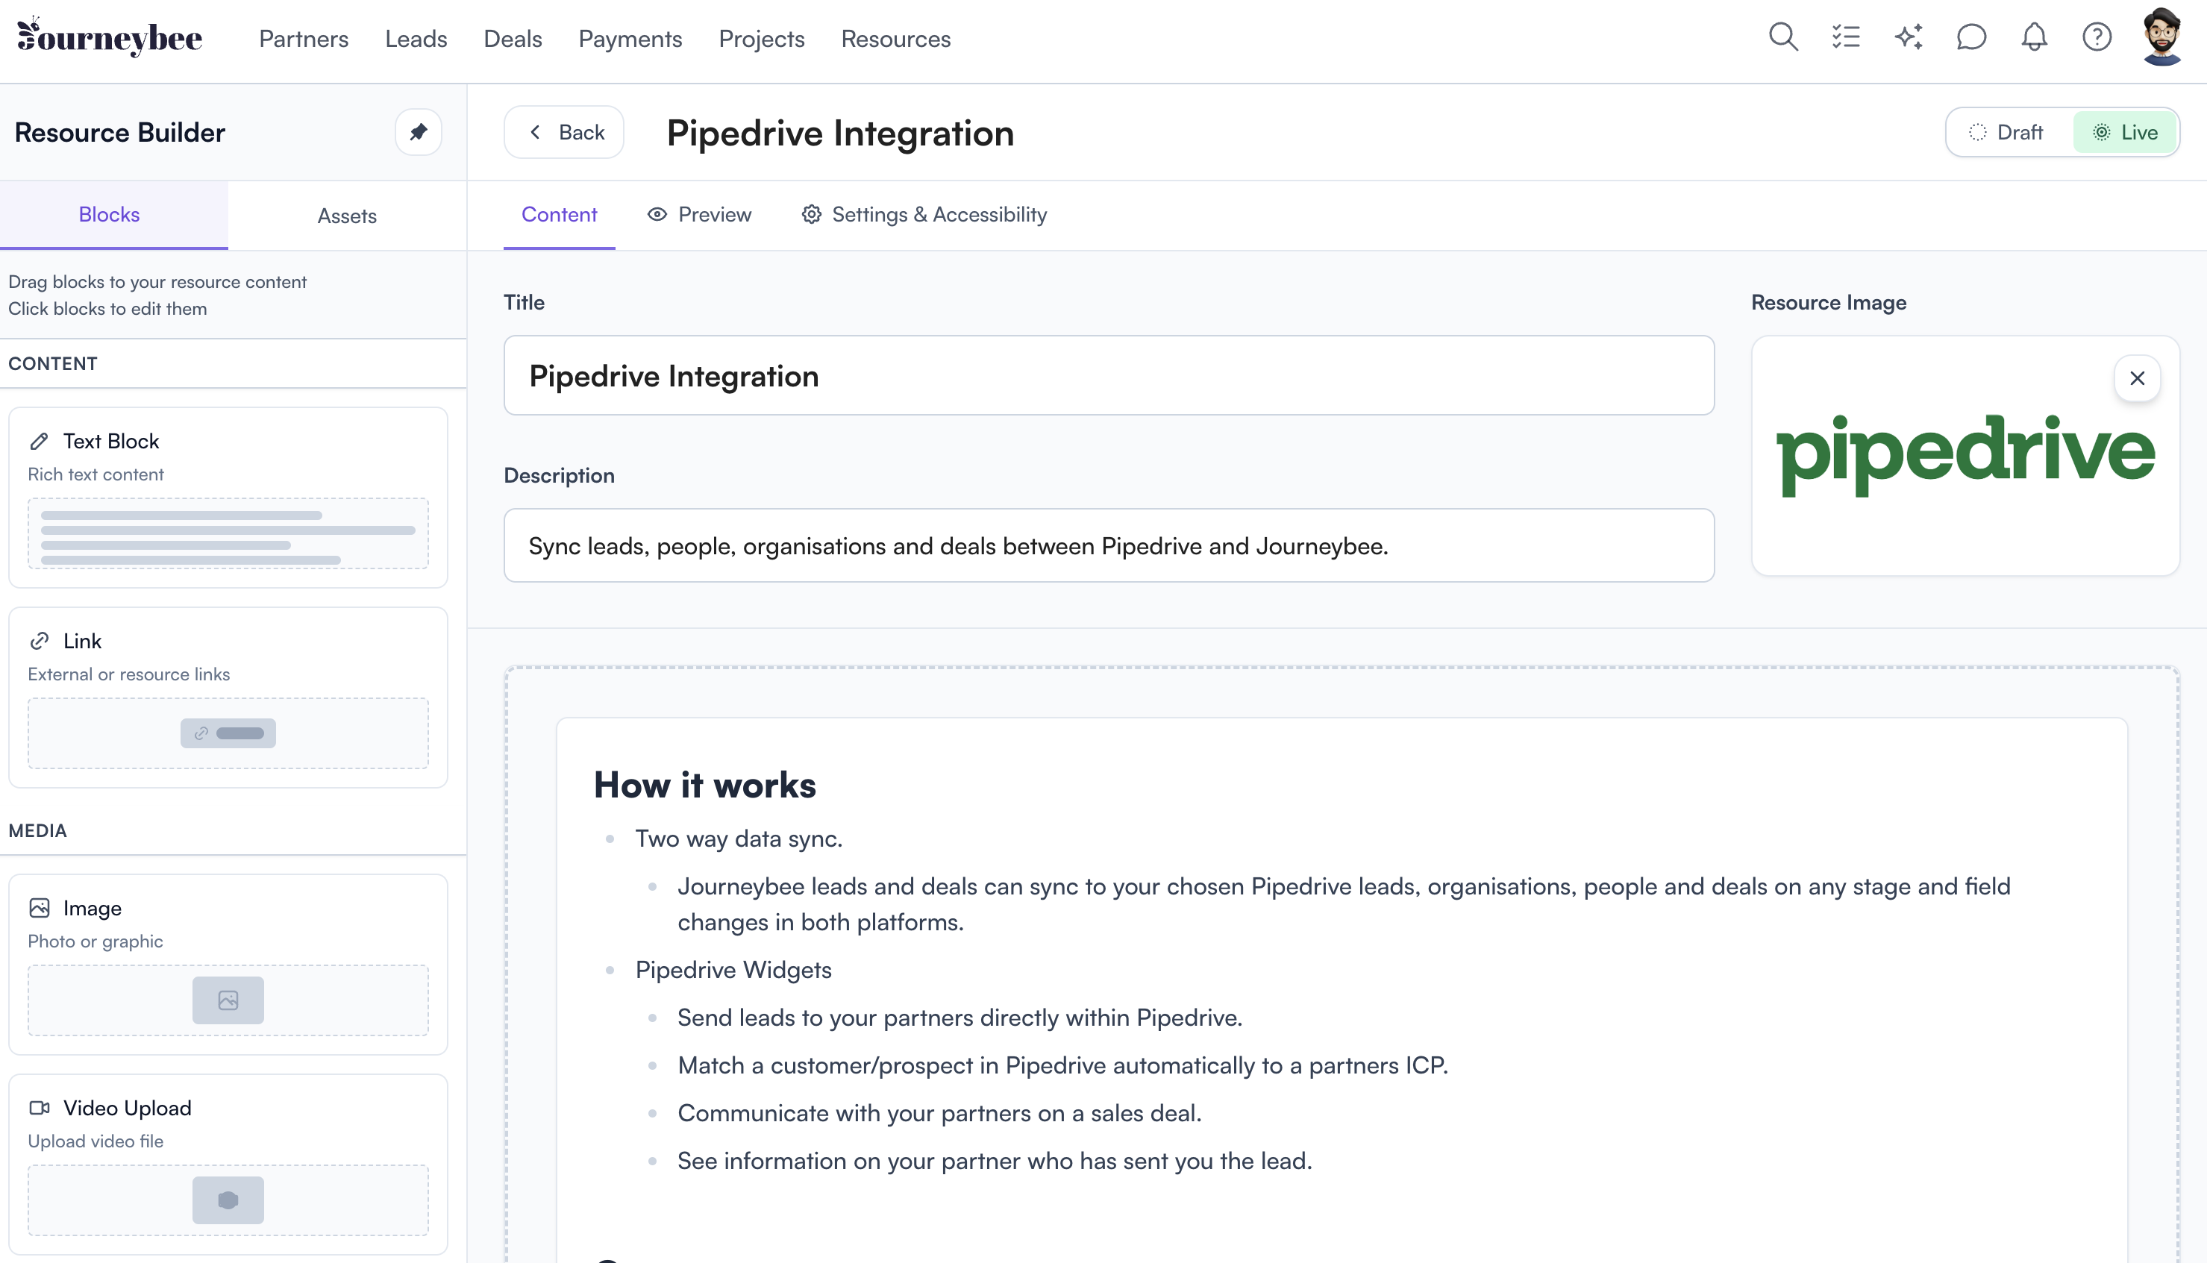Click the 'Resource Image' label
Screen dimensions: 2207x1263
point(1828,302)
